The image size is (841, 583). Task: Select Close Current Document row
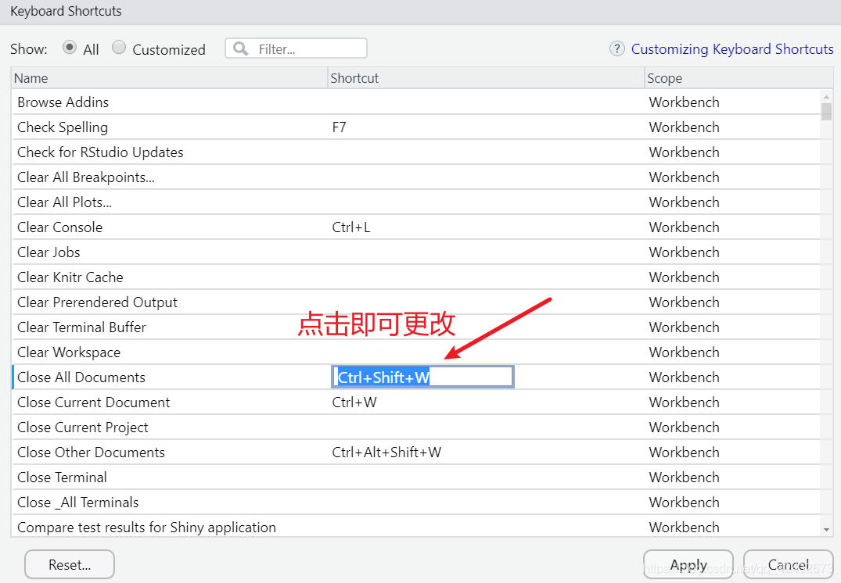point(415,402)
